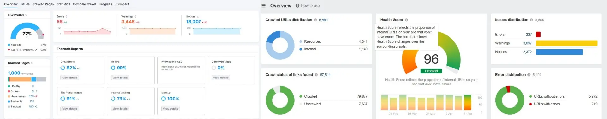Click the Health Score help icon
The width and height of the screenshot is (607, 119).
[x=406, y=20]
